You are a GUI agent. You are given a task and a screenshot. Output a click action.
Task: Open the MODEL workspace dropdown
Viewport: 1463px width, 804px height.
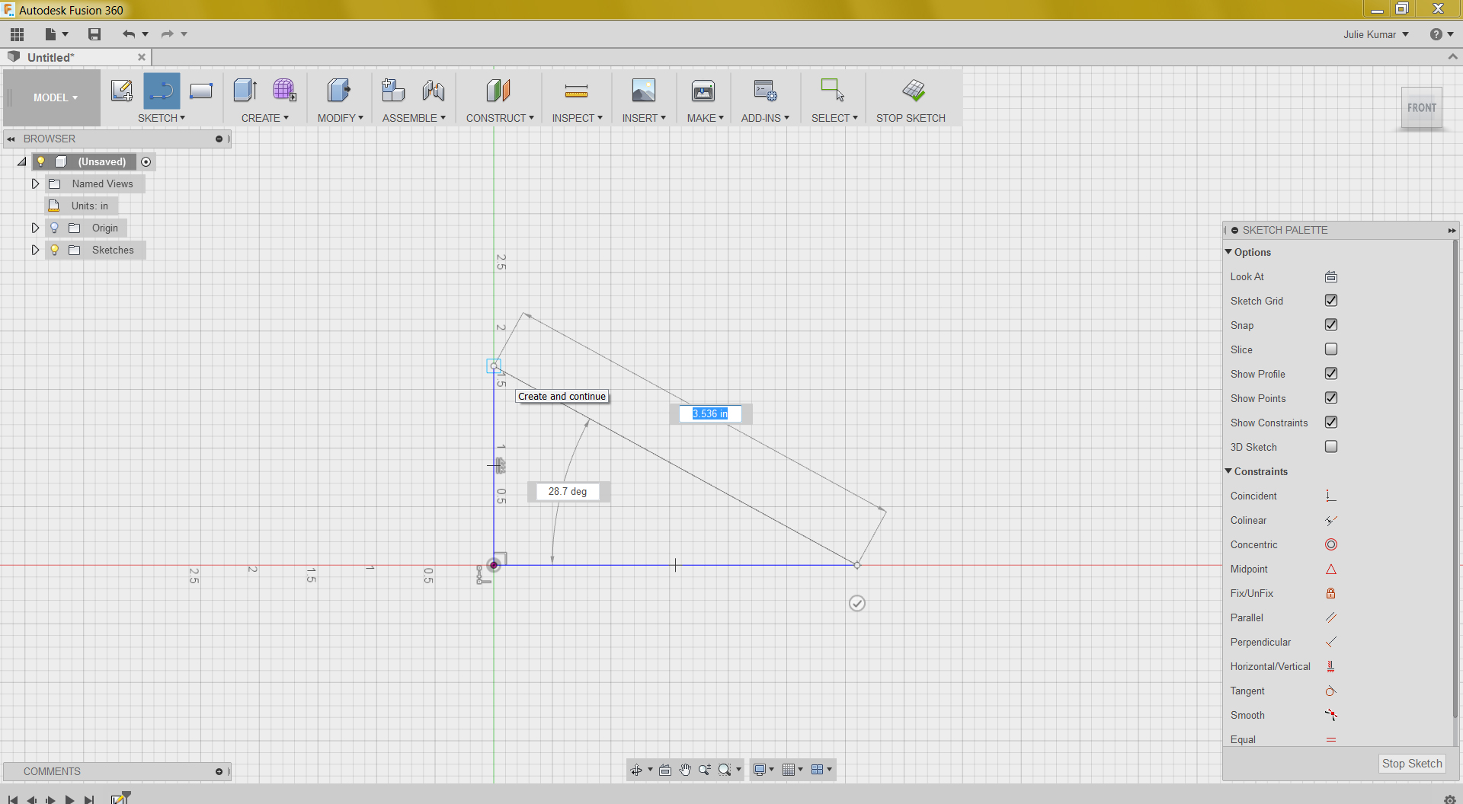coord(55,97)
